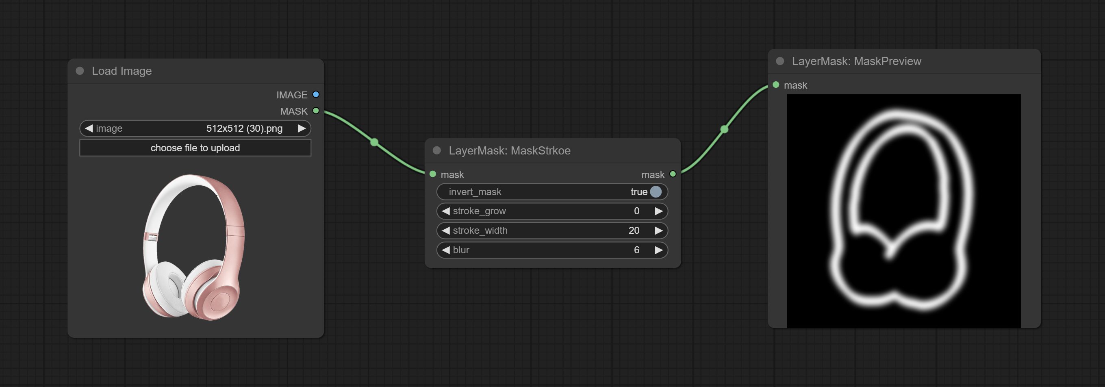1105x387 pixels.
Task: Click the mask output socket on MaskStrkoe
Action: 673,174
